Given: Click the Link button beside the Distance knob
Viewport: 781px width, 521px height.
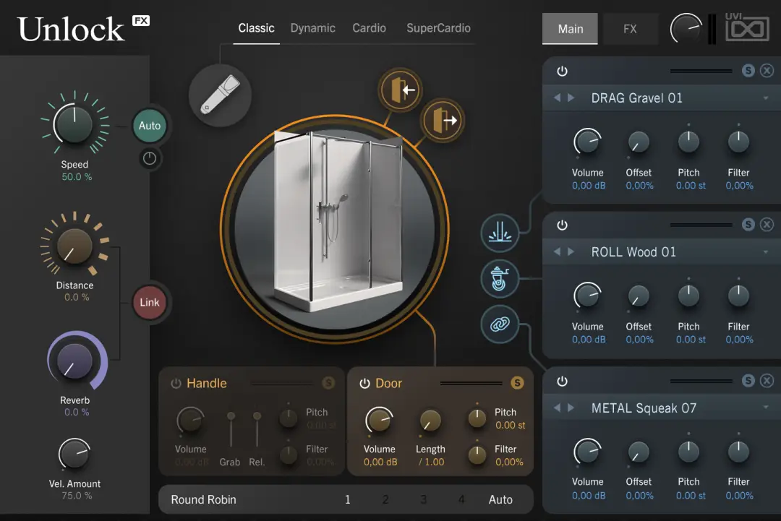Looking at the screenshot, I should pos(149,303).
